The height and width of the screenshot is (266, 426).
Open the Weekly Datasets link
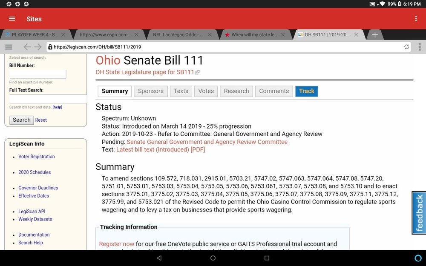(35, 219)
